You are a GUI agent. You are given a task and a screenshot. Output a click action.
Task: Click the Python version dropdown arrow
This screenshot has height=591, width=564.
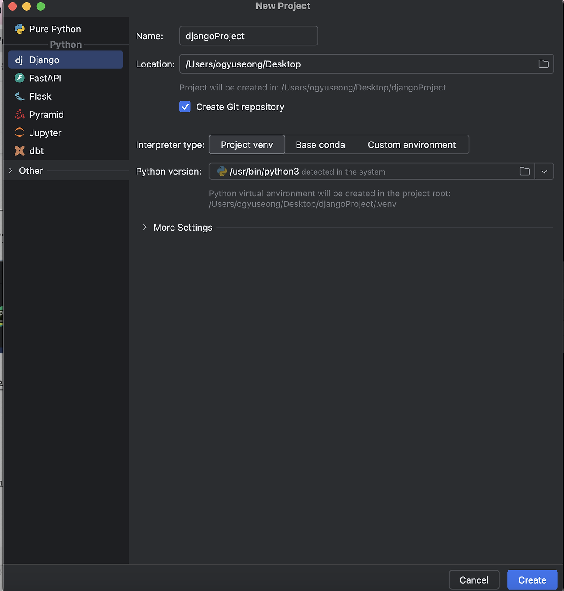click(545, 172)
